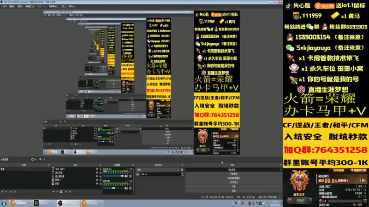
Task: Open the scene transition type dropdown
Action: 158,170
